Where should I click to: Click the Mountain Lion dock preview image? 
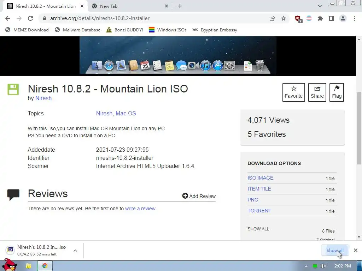178,55
